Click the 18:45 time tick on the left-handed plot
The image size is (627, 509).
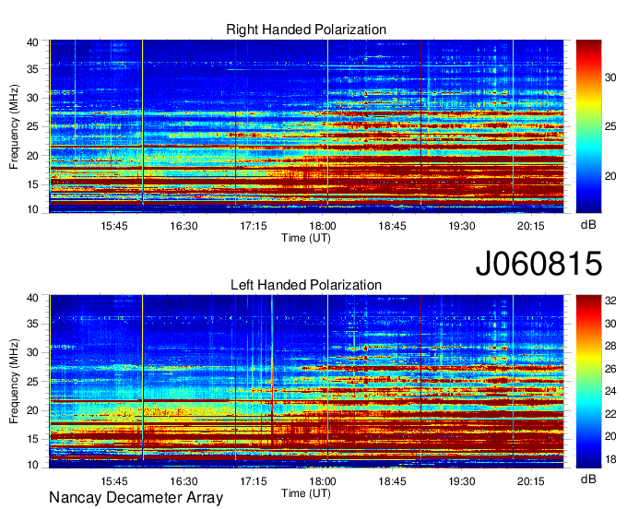click(x=392, y=481)
